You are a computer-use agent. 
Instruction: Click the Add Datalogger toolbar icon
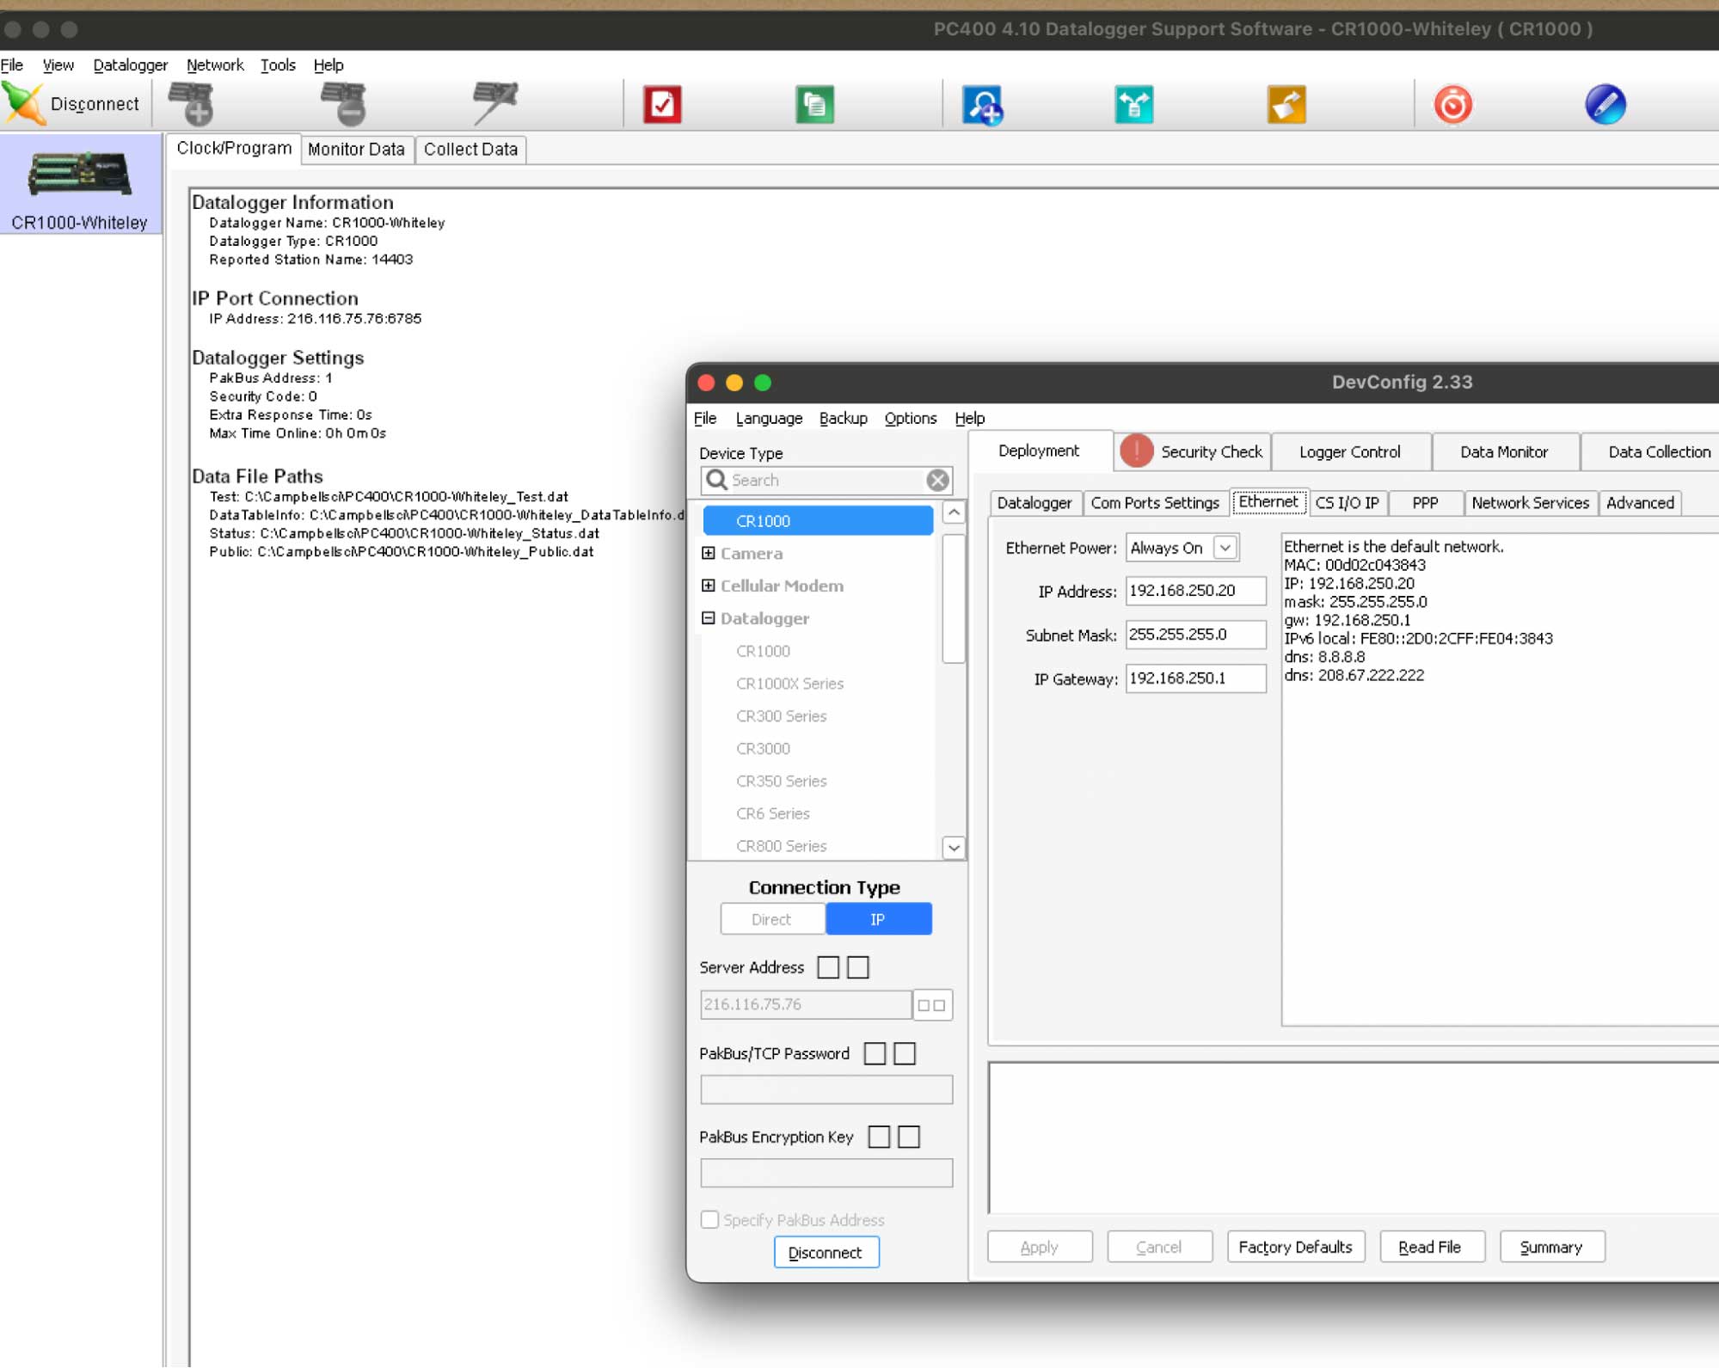pyautogui.click(x=192, y=104)
